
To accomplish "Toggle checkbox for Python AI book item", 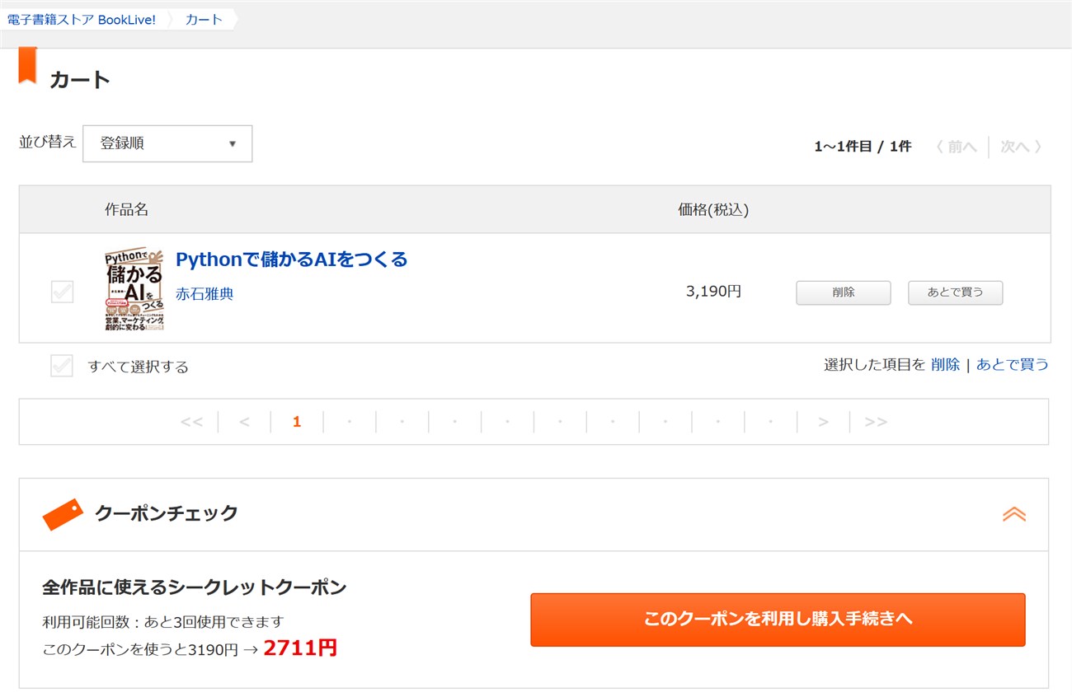I will (63, 292).
